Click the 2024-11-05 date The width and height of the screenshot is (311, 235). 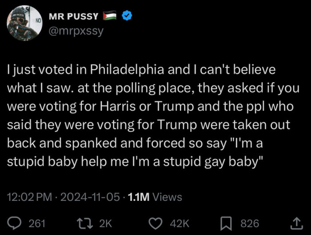coord(90,197)
